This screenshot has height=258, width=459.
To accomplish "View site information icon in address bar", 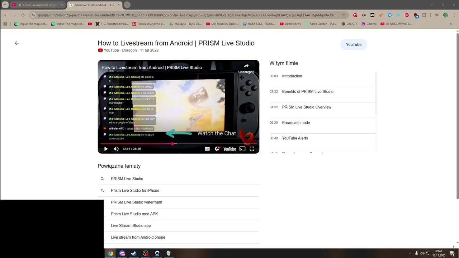I will [x=33, y=15].
